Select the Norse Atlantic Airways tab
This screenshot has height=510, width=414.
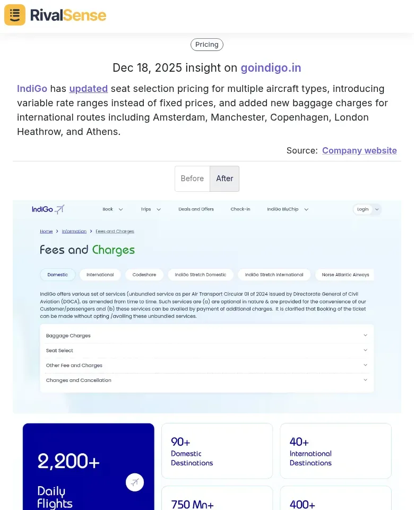pyautogui.click(x=344, y=275)
